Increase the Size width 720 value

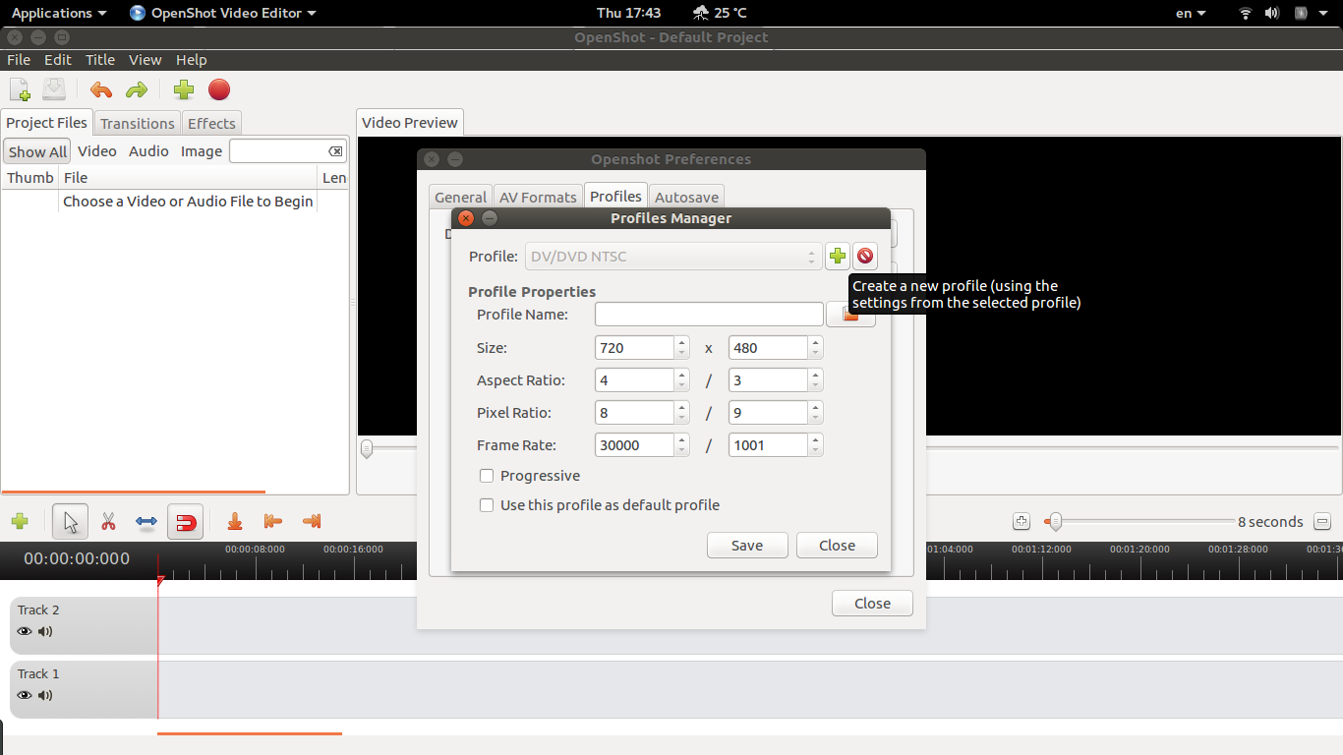(x=682, y=343)
